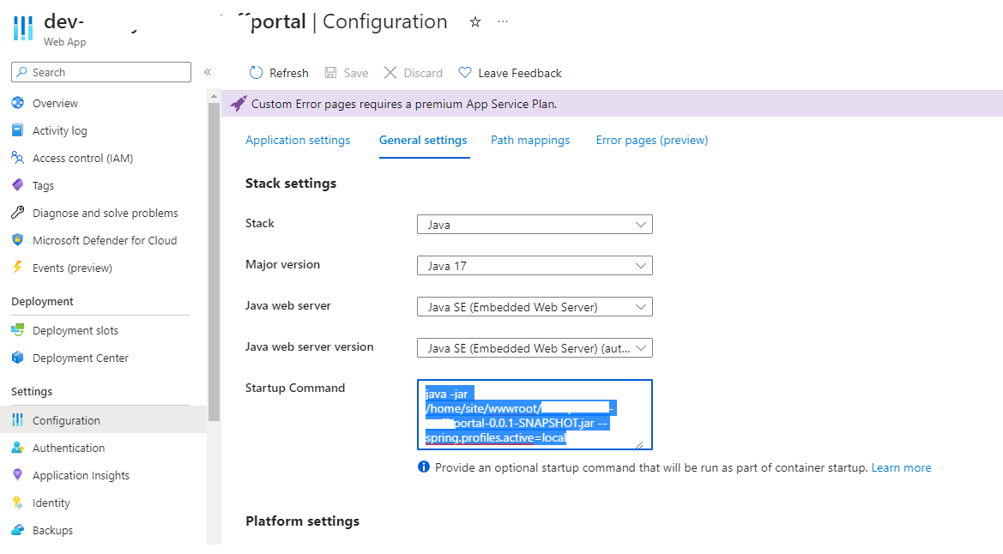
Task: Click the Platform settings heading
Action: pos(303,521)
